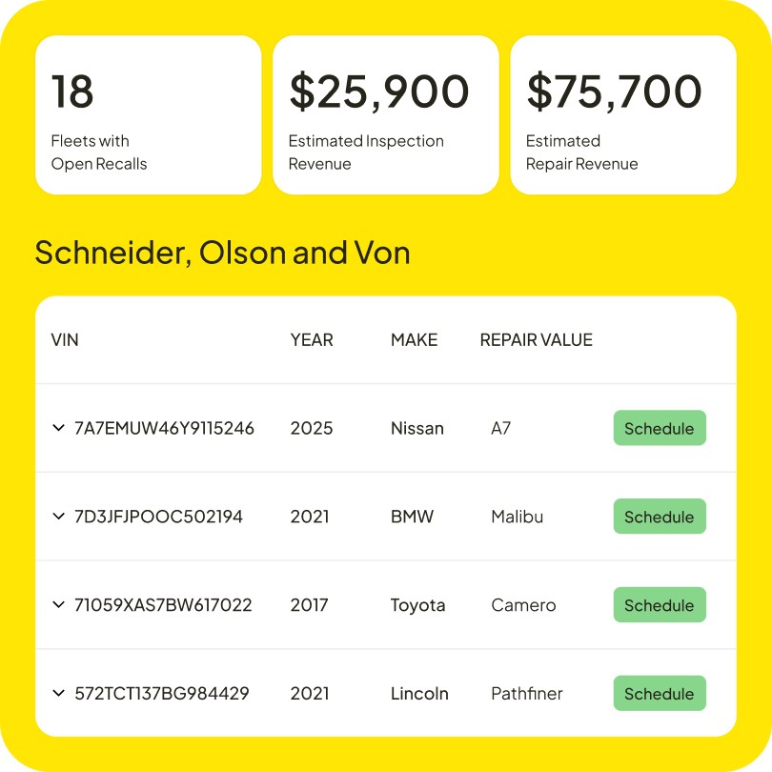The width and height of the screenshot is (772, 772).
Task: Click the Malibu repair value cell
Action: pyautogui.click(x=517, y=517)
